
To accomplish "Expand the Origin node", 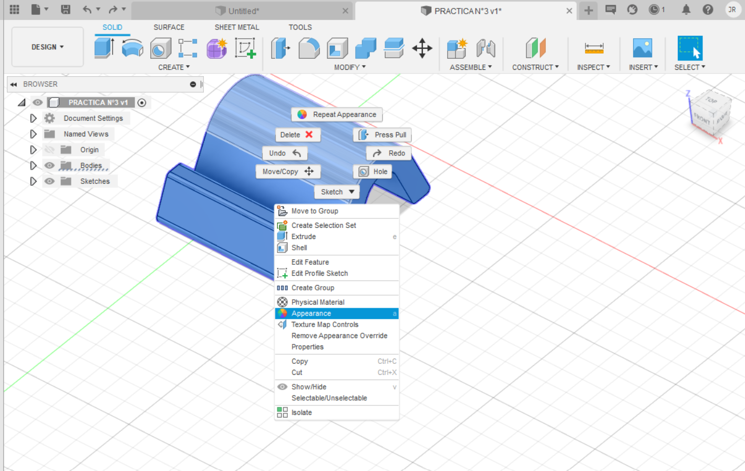I will pos(33,150).
